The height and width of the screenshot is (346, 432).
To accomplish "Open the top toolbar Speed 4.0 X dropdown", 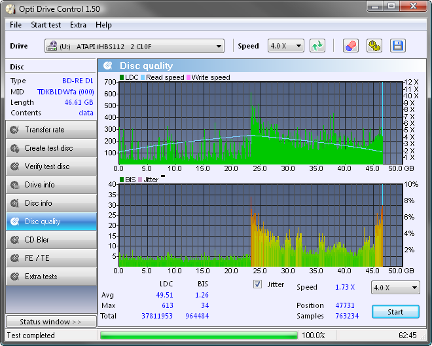I will 286,46.
